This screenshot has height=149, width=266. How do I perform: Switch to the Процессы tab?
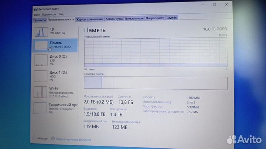coord(40,20)
